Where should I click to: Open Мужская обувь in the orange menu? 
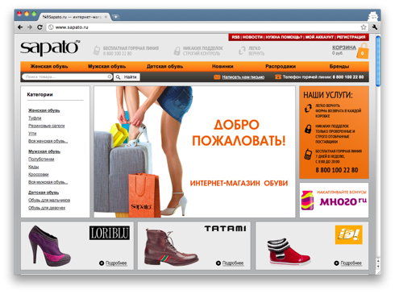coord(107,66)
